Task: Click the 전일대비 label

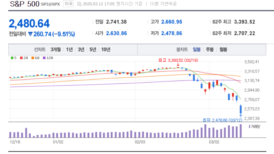Action: (17, 34)
